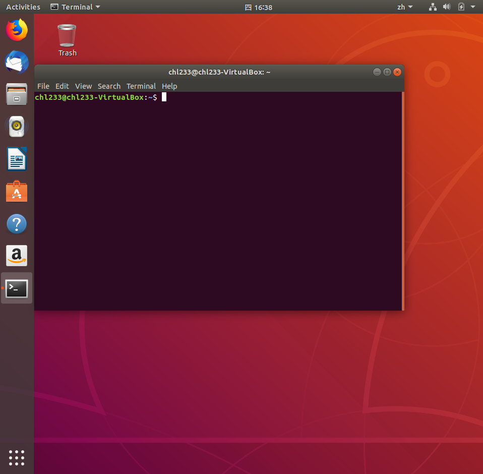Expand the system status menu chevron

click(473, 7)
